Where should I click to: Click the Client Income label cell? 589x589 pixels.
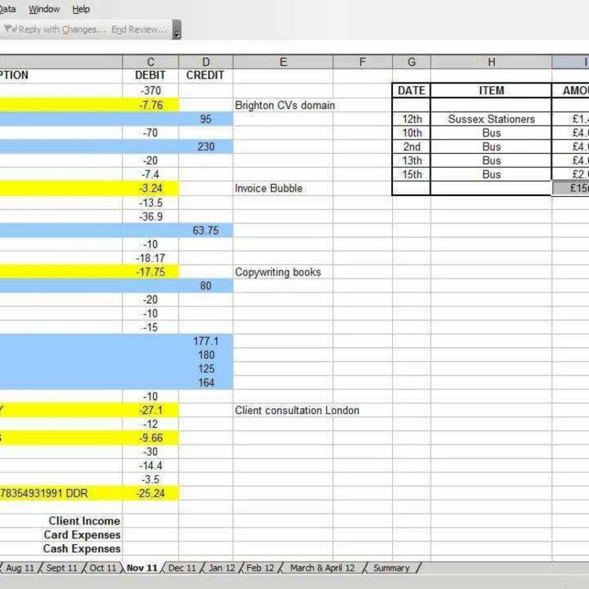(83, 521)
